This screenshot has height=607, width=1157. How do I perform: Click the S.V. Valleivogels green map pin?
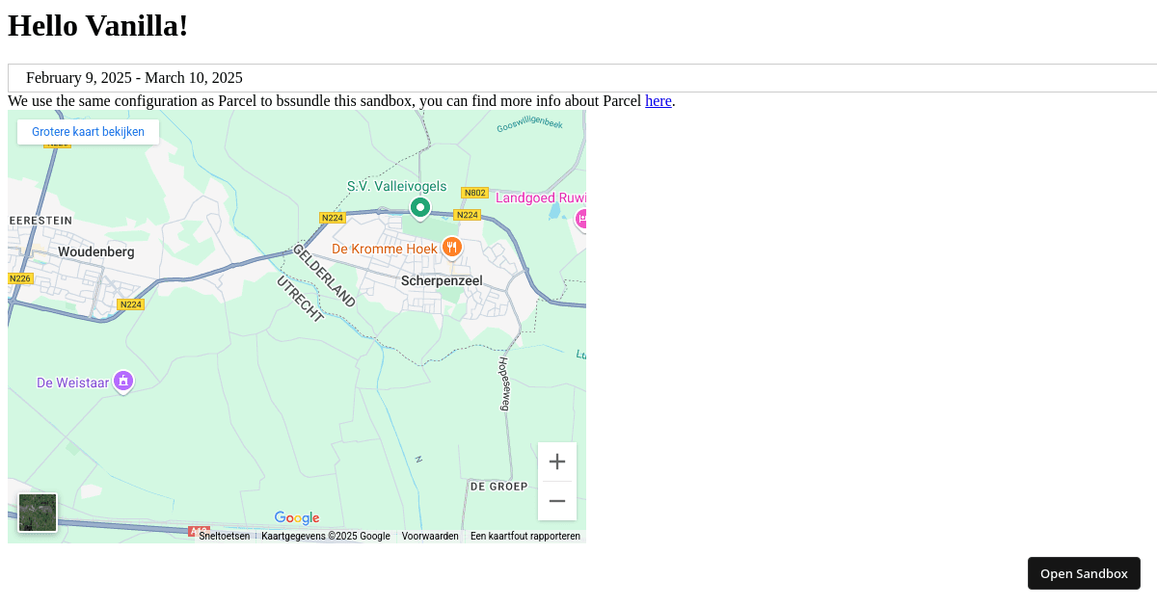(x=420, y=208)
